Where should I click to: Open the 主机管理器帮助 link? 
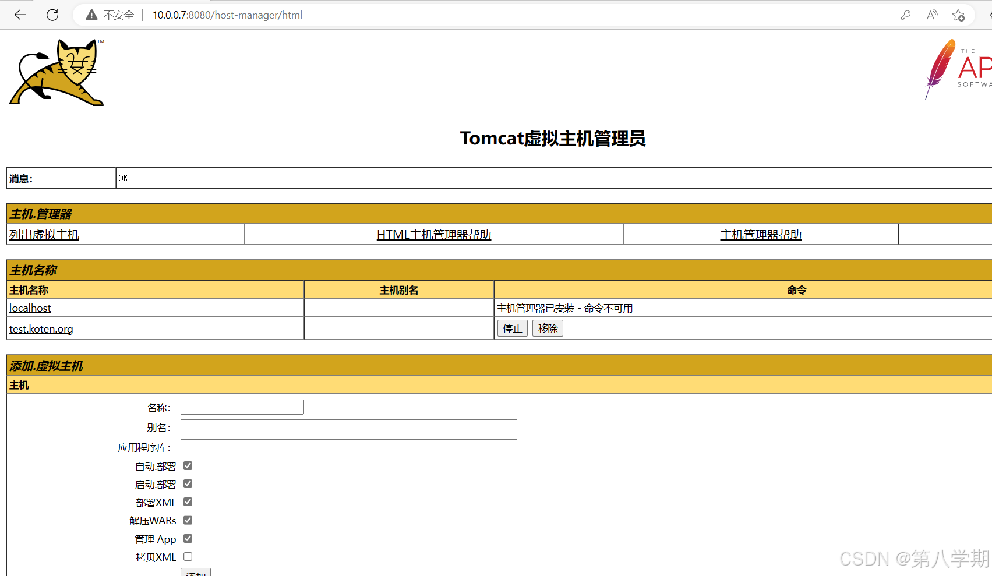point(761,235)
